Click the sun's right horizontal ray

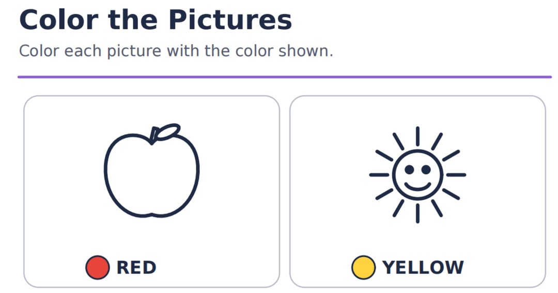(456, 175)
